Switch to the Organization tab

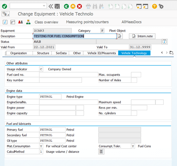pyautogui.click(x=19, y=53)
